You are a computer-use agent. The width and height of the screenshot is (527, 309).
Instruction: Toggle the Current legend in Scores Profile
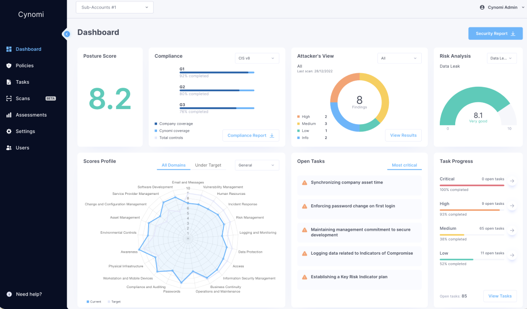pyautogui.click(x=94, y=302)
